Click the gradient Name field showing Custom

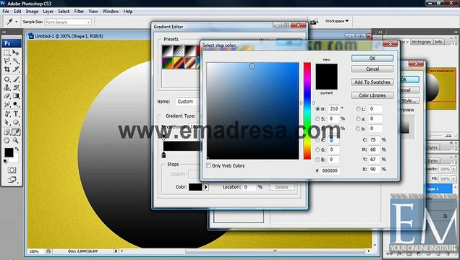187,102
